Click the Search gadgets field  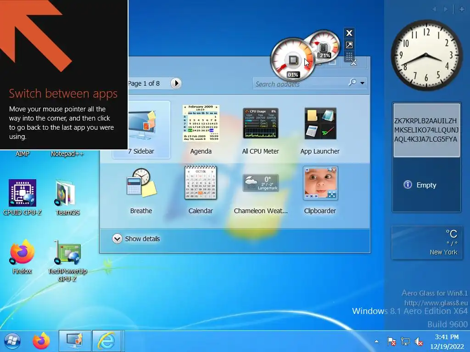[300, 84]
